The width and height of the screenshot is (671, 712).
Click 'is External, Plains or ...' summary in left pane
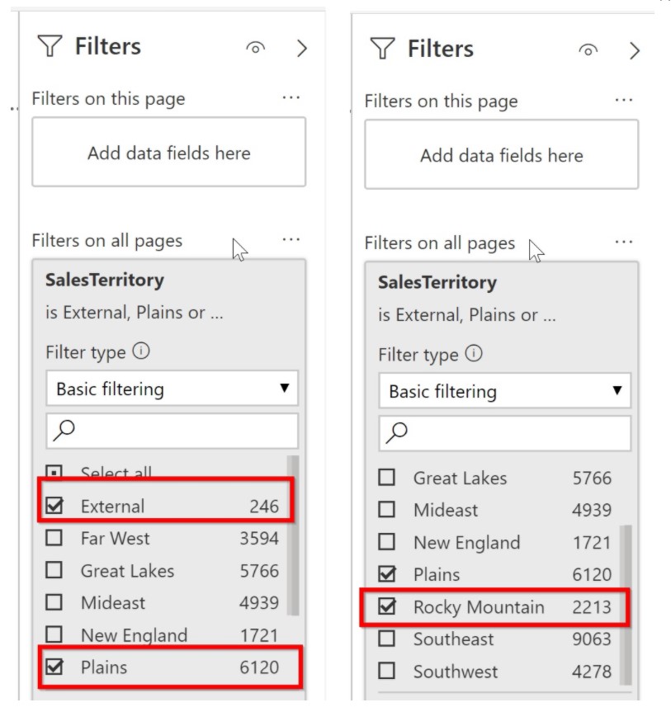point(135,313)
